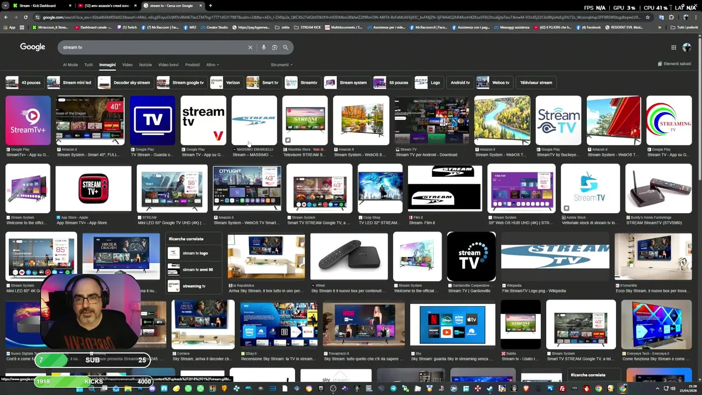The width and height of the screenshot is (702, 395).
Task: Select the 'Verizon' filter chip
Action: click(x=227, y=82)
